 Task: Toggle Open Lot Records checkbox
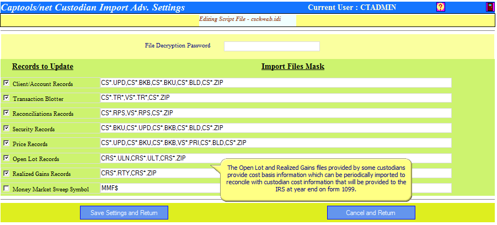(6, 158)
